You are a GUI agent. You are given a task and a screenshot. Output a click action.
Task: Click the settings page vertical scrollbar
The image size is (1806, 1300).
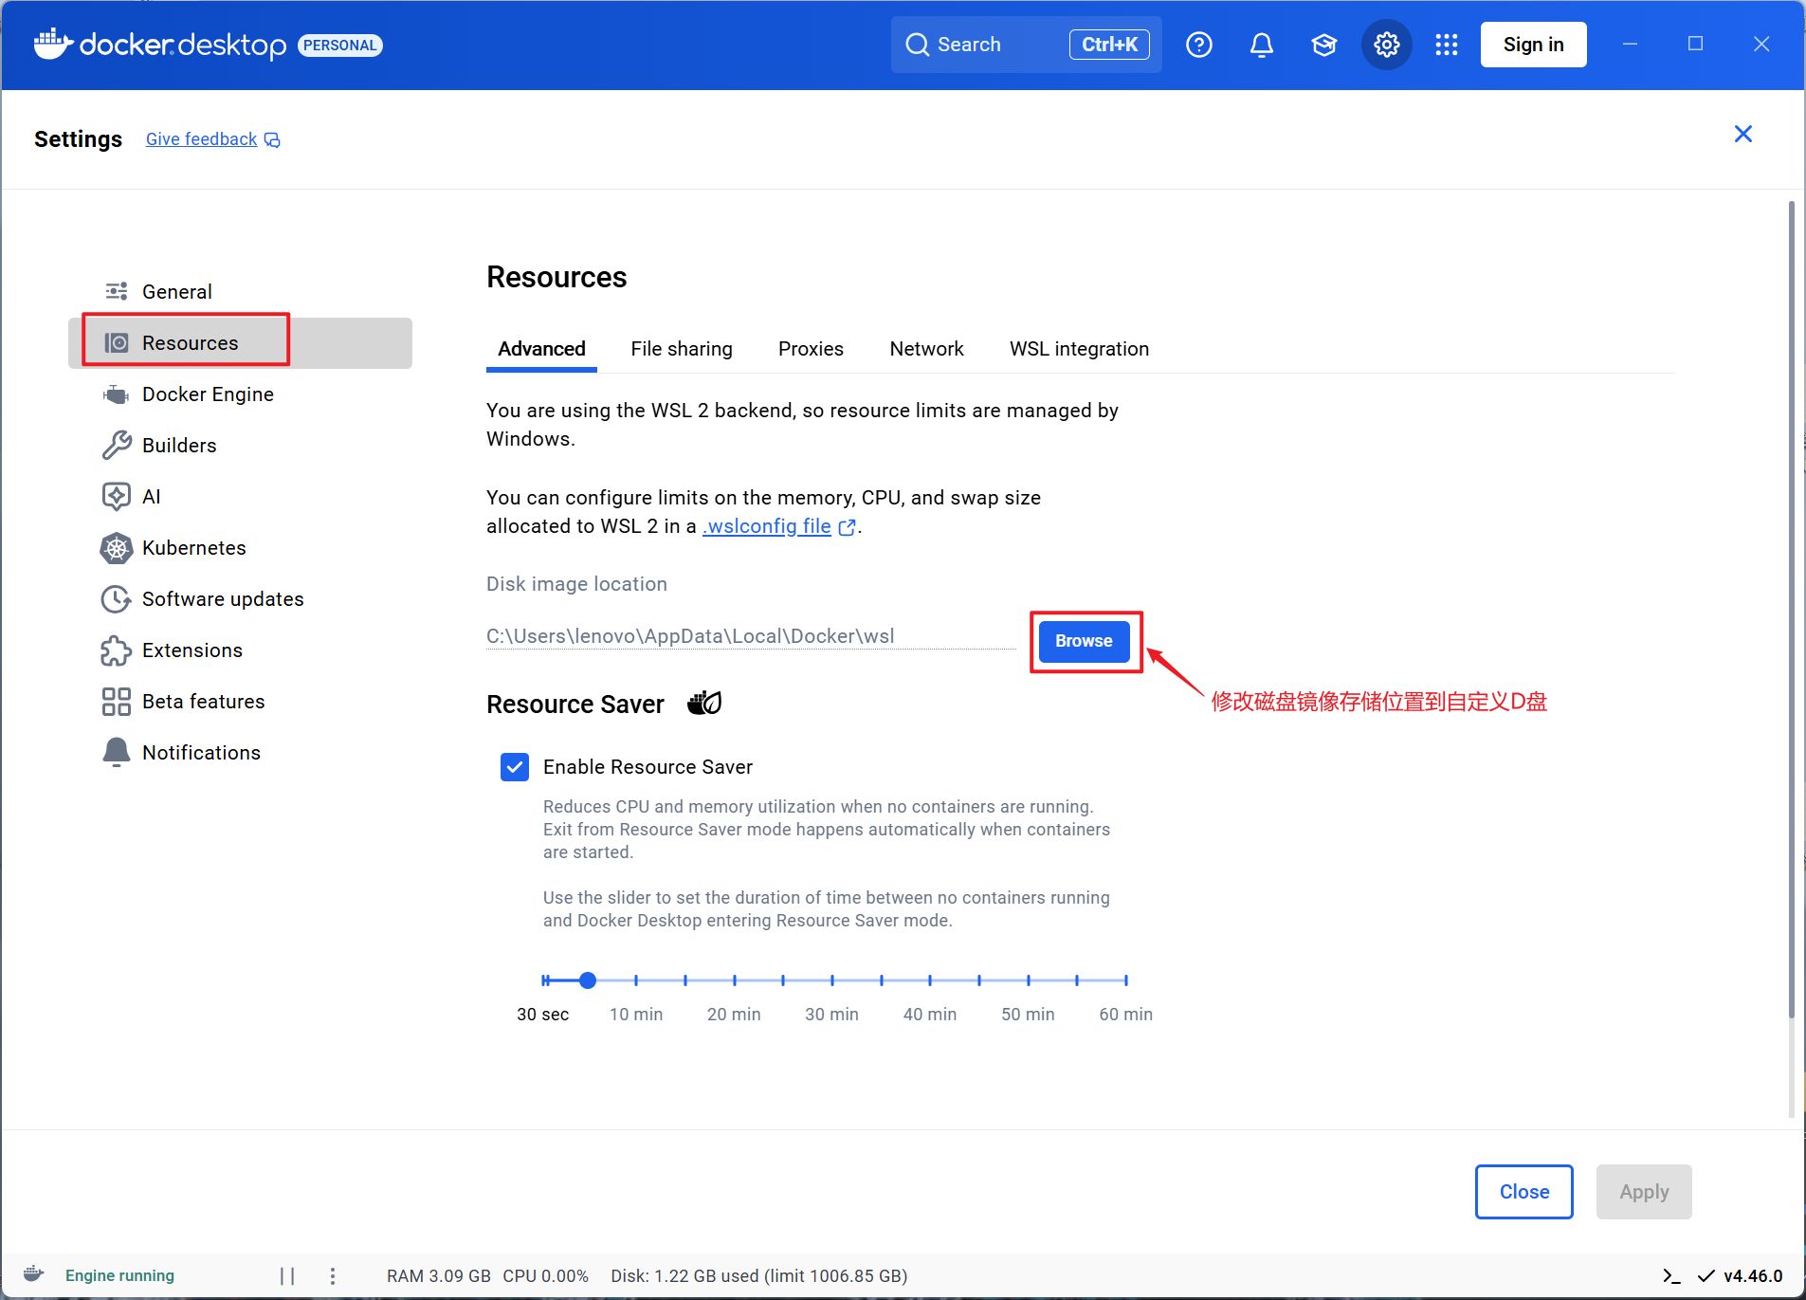tap(1791, 609)
